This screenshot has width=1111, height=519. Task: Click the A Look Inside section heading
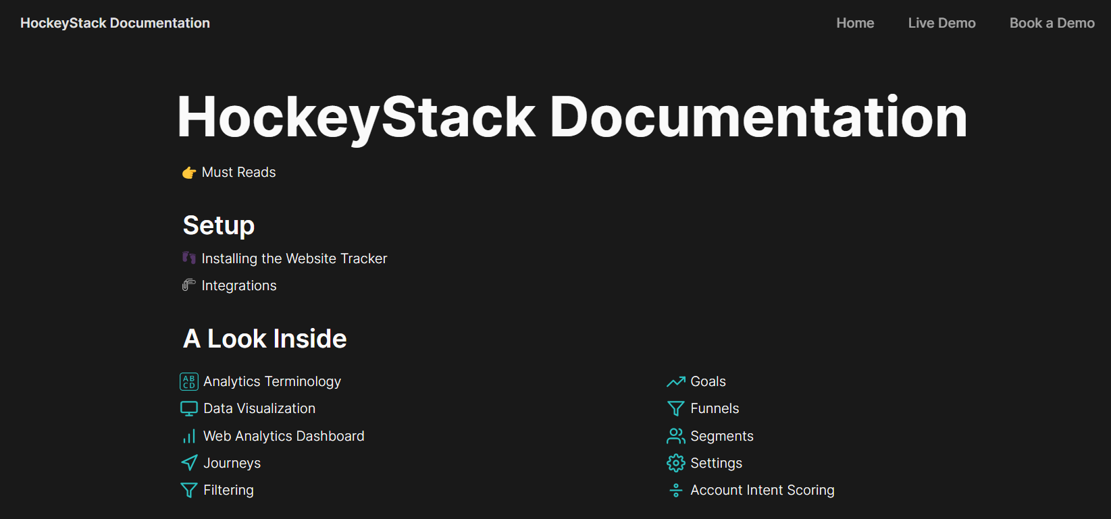coord(265,338)
